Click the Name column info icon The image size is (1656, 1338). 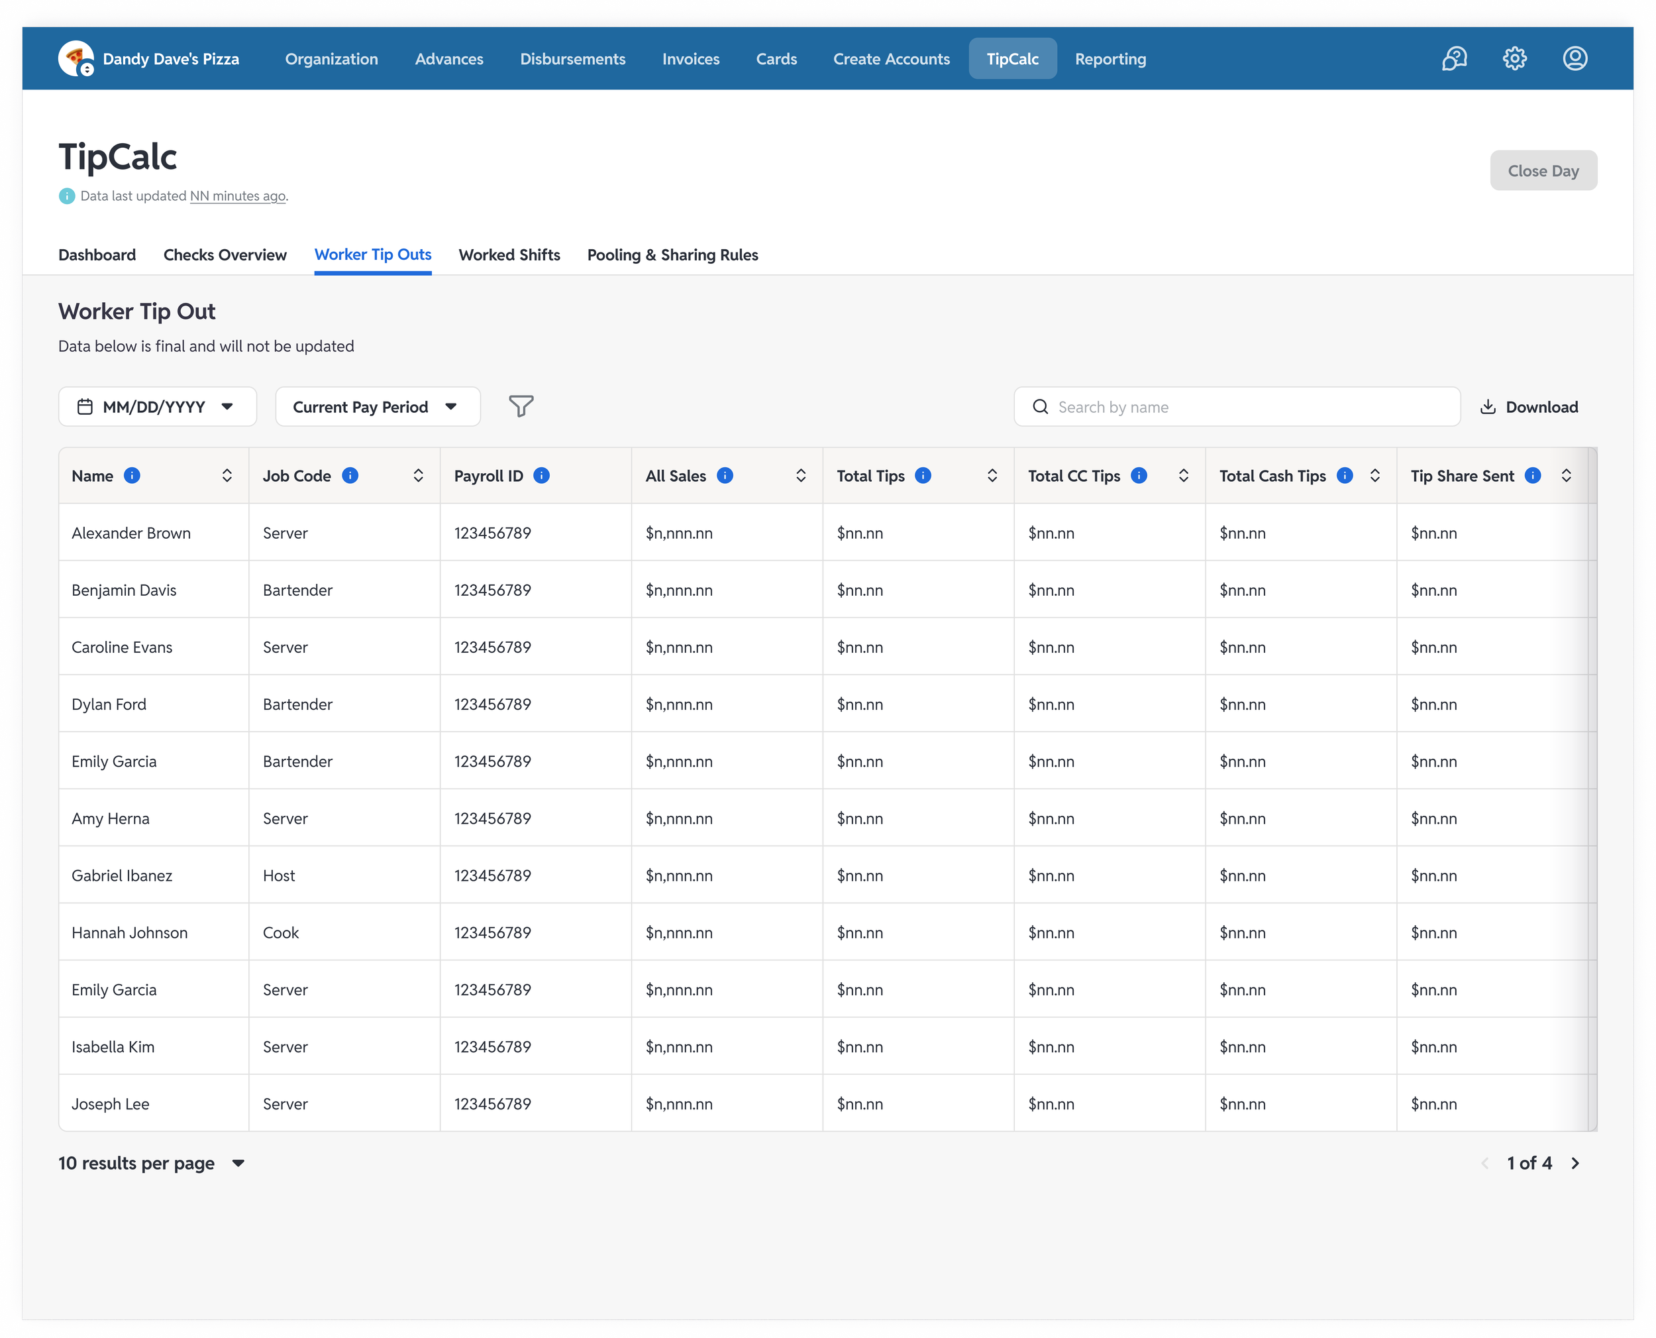click(x=132, y=476)
